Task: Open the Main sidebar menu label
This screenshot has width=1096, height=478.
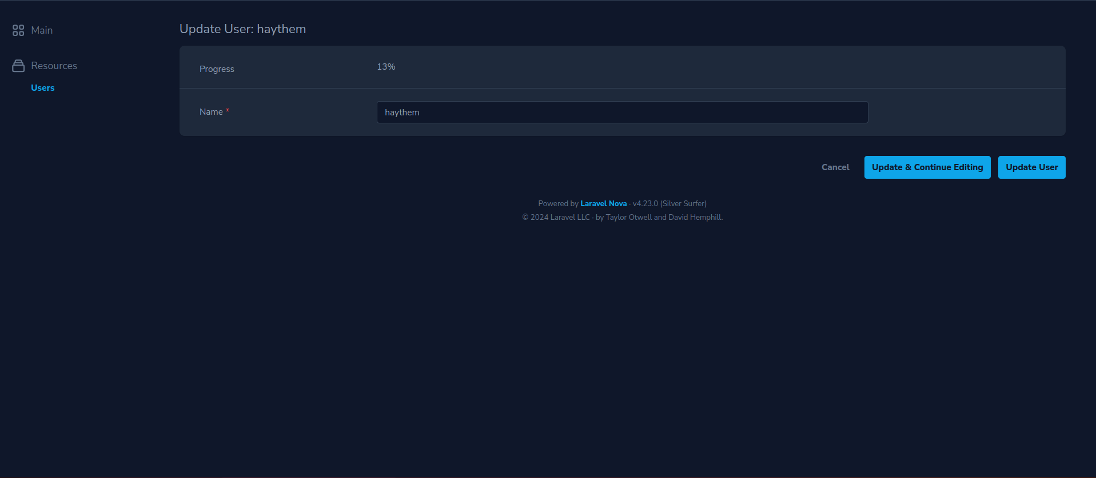Action: coord(42,30)
